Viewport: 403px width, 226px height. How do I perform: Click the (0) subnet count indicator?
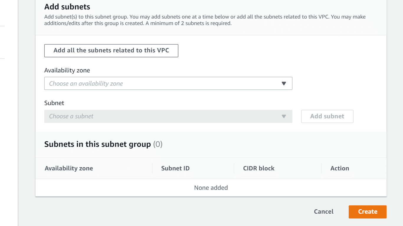click(158, 144)
